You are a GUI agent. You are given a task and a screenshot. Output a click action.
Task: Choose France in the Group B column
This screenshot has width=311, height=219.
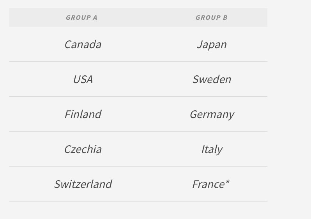208,184
